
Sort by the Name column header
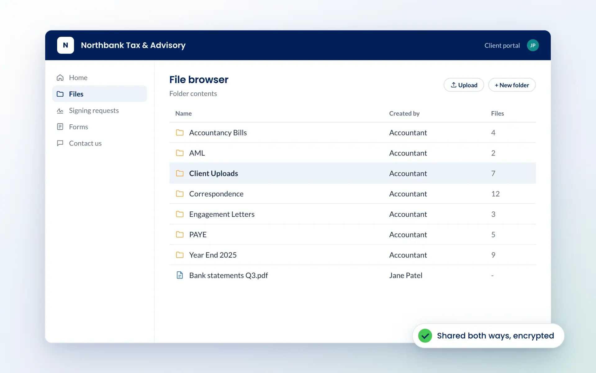coord(183,113)
